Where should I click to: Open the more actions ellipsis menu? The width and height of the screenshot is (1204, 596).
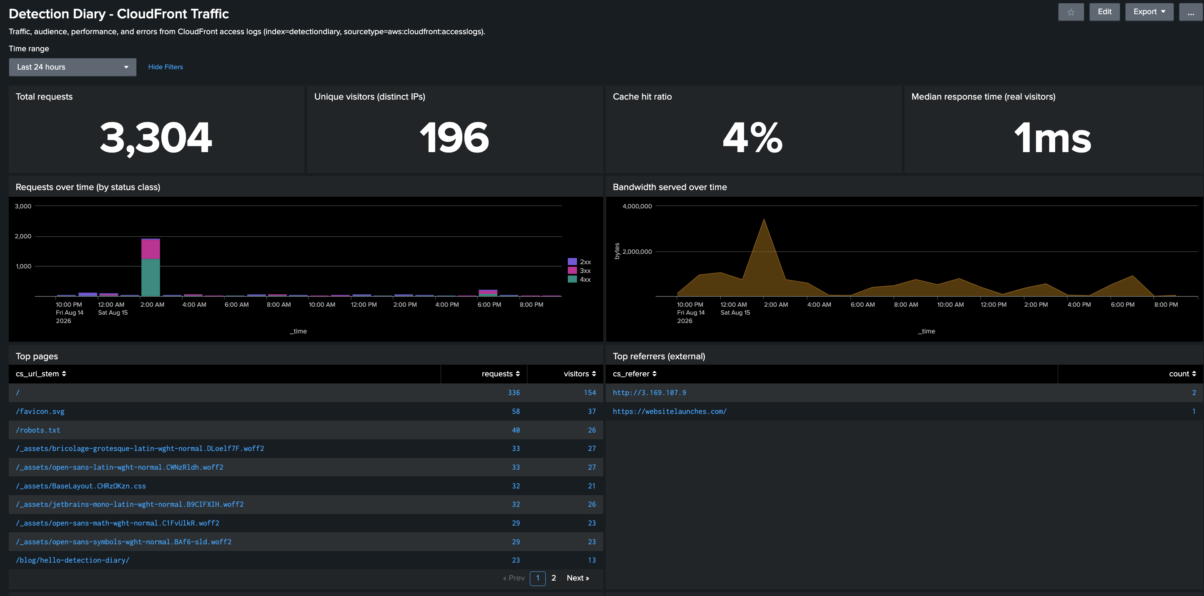pyautogui.click(x=1190, y=12)
